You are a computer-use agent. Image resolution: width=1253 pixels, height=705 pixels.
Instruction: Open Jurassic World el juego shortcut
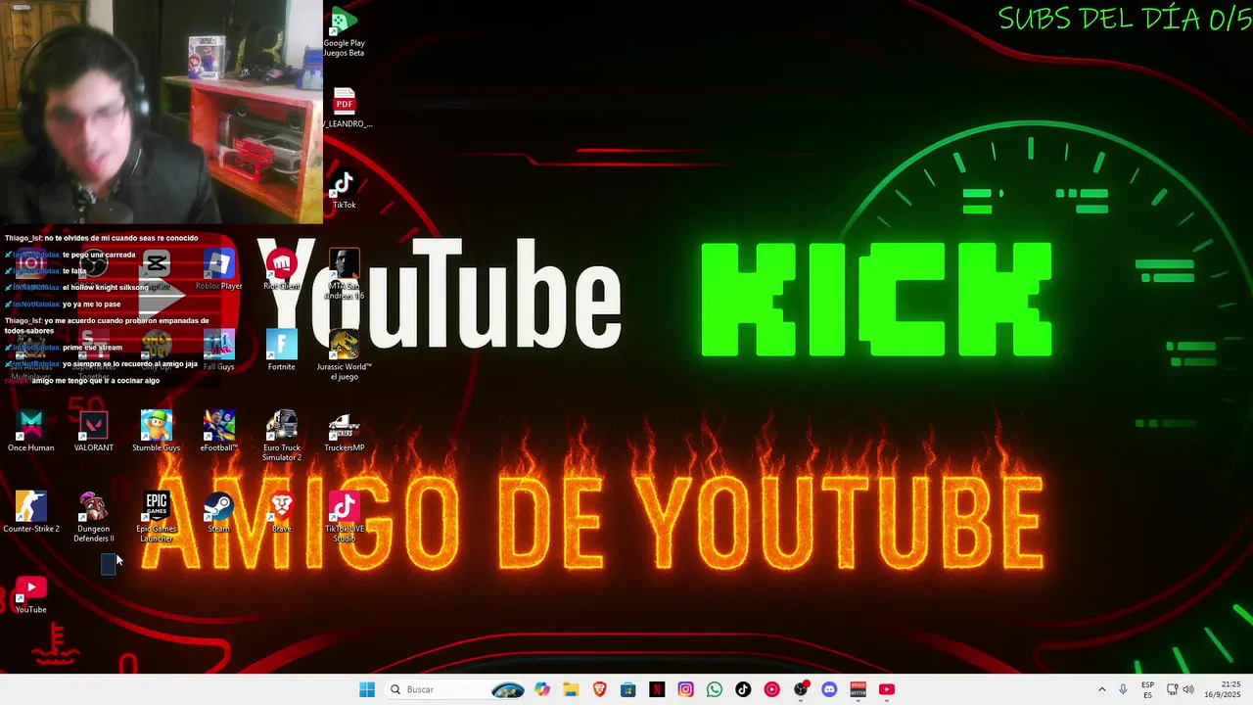tap(344, 355)
